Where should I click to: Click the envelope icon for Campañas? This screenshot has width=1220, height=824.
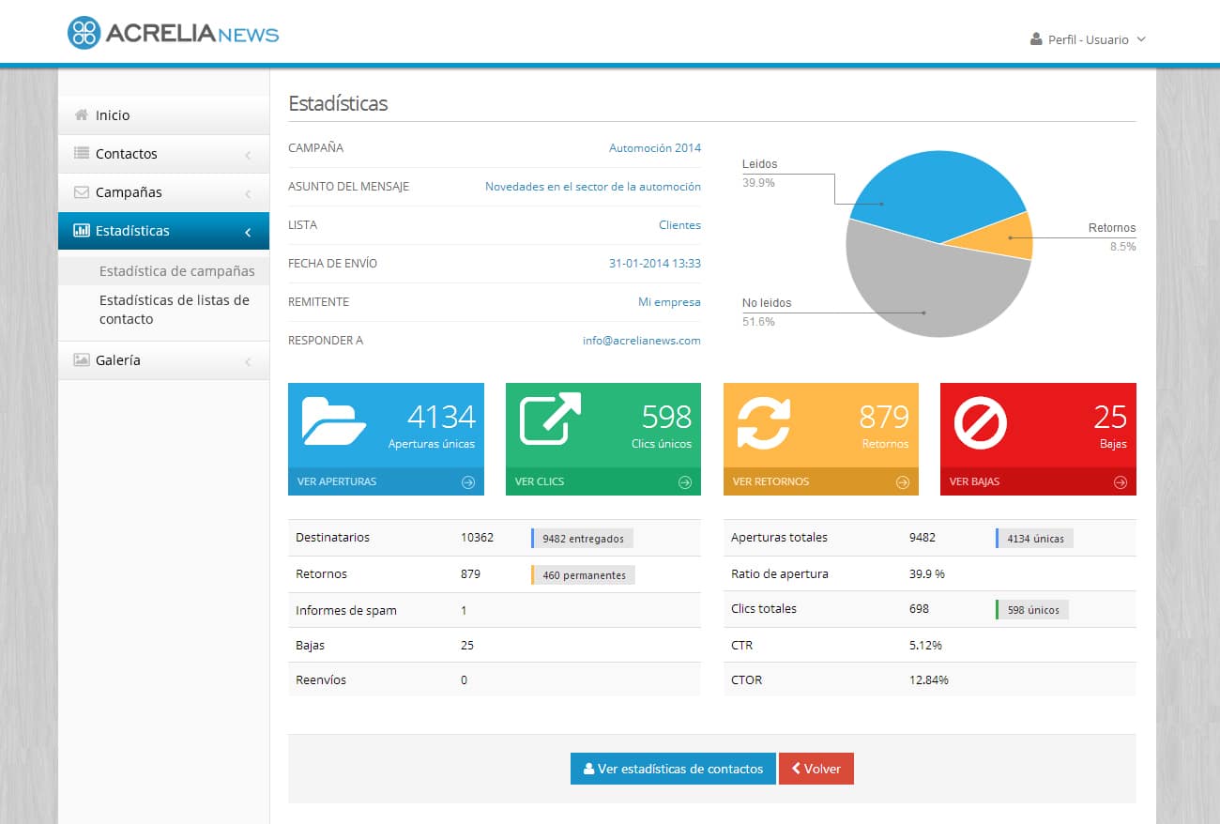(83, 192)
